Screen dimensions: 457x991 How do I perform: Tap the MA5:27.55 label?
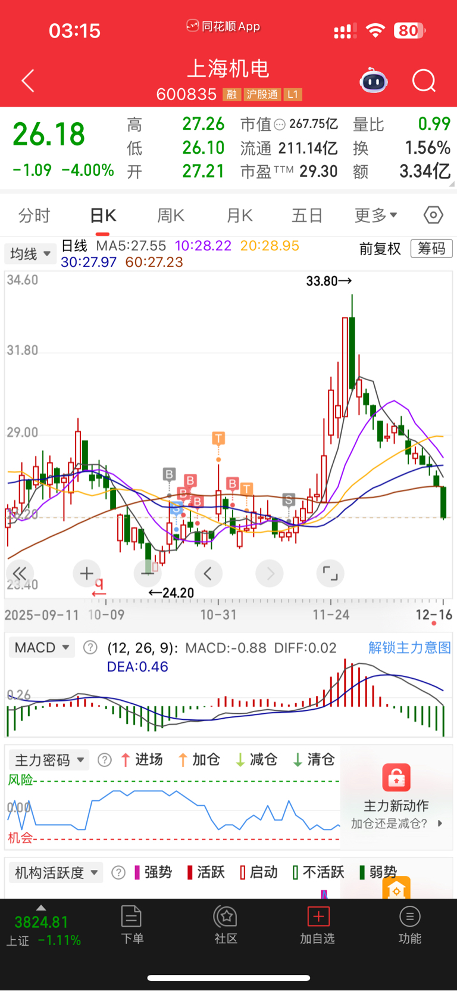[131, 246]
